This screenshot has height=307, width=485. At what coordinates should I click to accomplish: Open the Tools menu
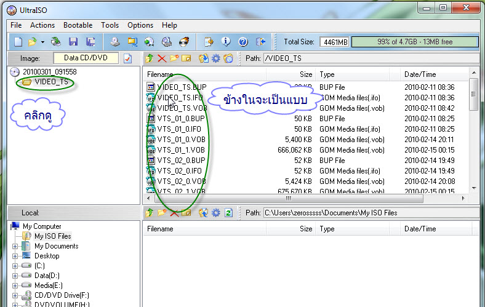110,25
